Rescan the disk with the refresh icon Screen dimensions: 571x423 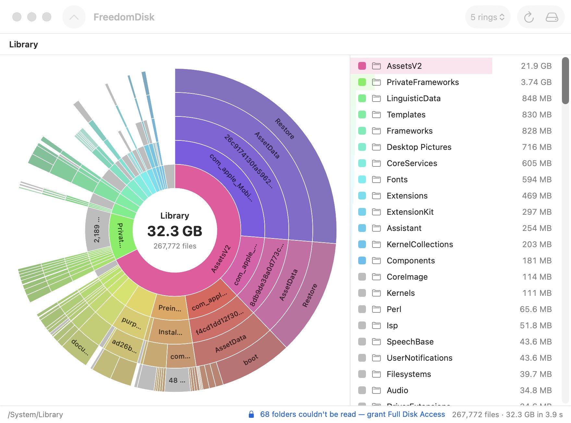point(529,17)
